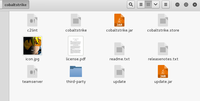Switch to list view
Image resolution: width=200 pixels, height=101 pixels.
click(141, 4)
